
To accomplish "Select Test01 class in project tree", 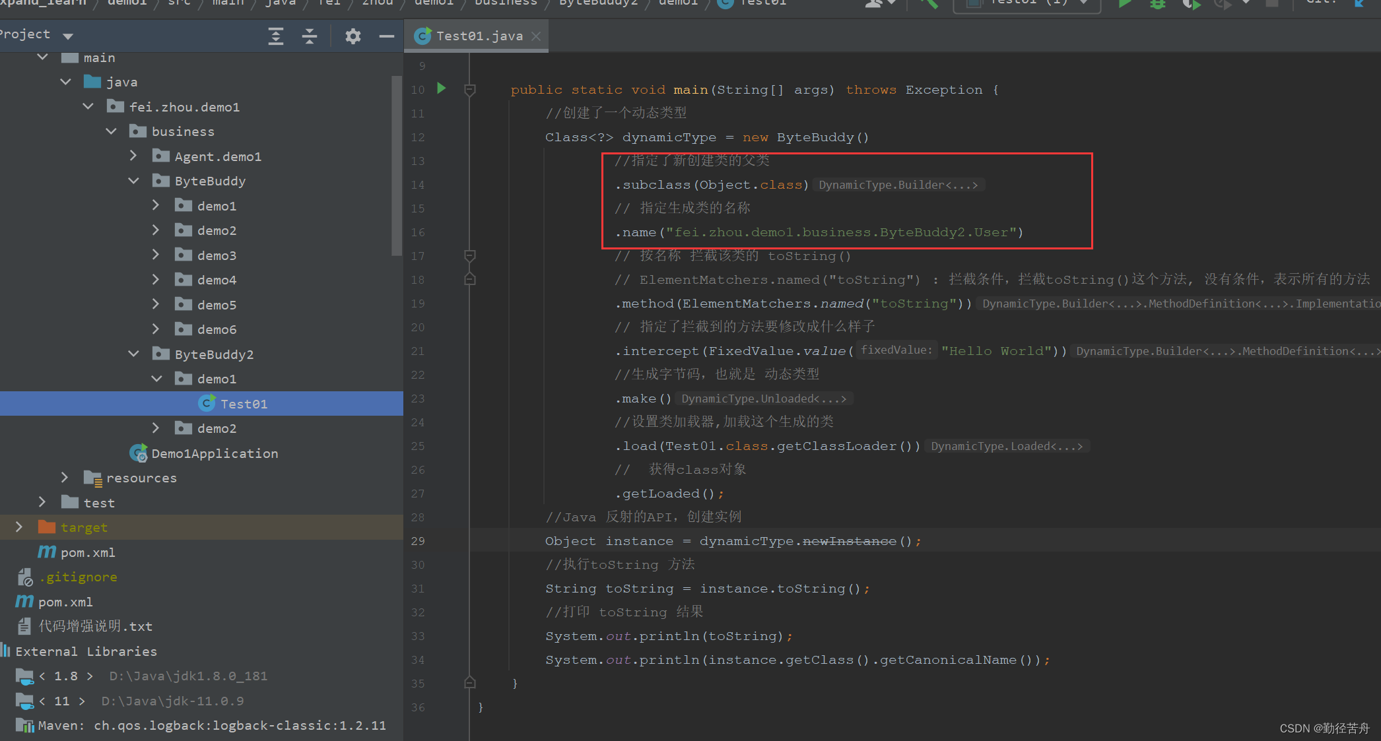I will [244, 404].
